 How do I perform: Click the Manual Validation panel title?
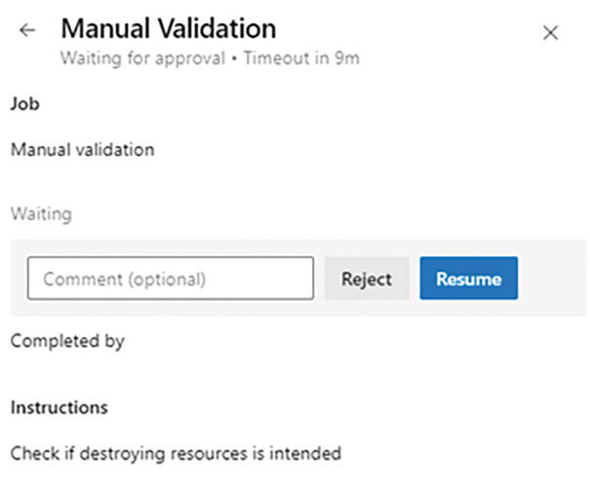tap(168, 29)
